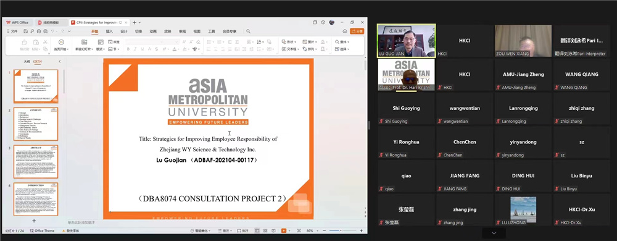This screenshot has width=617, height=241.
Task: Expand the 选择 select dropdown
Action: pos(348,49)
